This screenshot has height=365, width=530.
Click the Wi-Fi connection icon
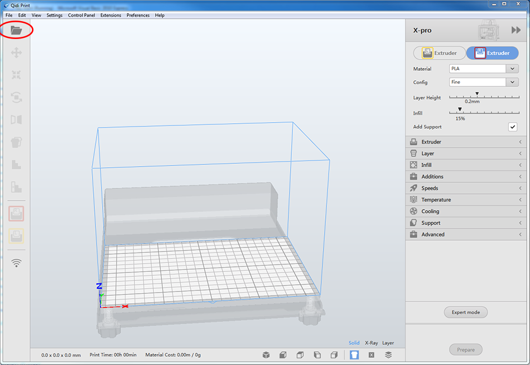point(16,263)
